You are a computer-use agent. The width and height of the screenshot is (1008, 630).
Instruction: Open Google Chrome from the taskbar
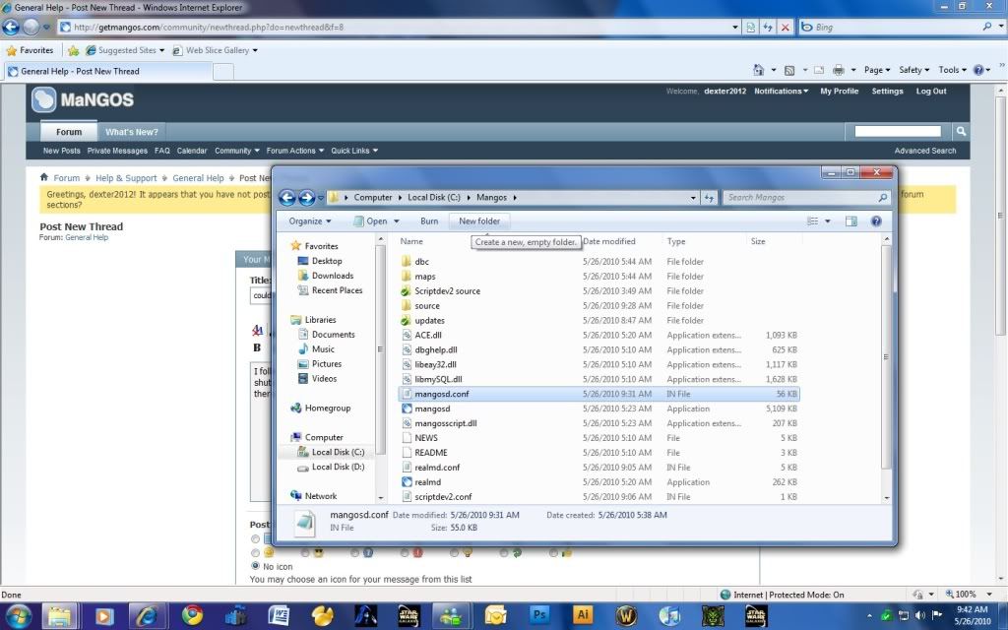pos(192,616)
